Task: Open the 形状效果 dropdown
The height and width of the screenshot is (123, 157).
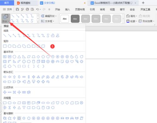Action: click(146, 21)
